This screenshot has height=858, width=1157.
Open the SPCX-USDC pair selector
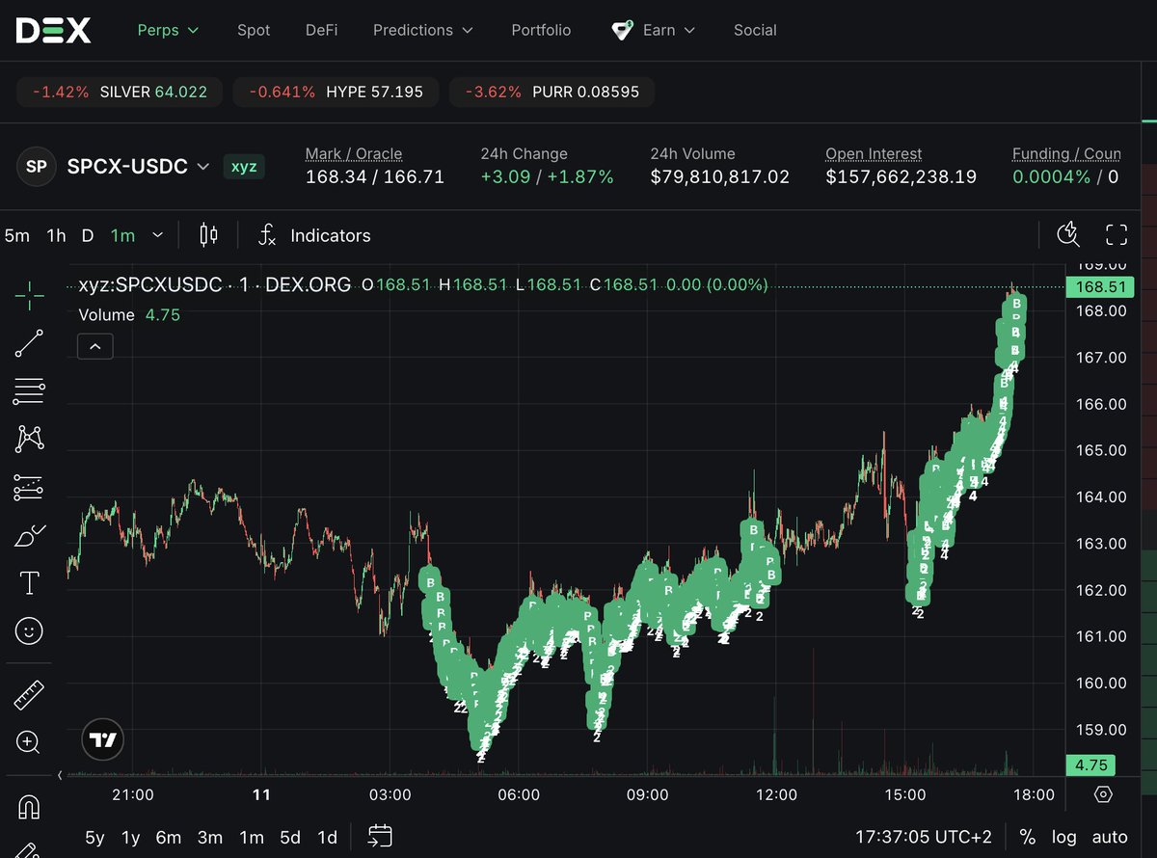[138, 167]
